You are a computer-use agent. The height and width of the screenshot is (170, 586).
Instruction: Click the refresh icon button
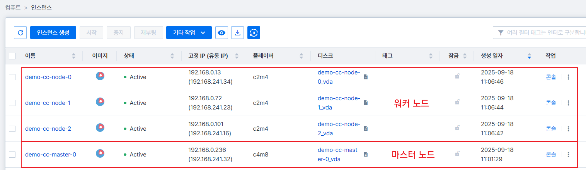point(20,33)
